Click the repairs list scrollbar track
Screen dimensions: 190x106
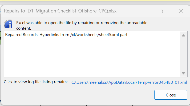point(183,54)
